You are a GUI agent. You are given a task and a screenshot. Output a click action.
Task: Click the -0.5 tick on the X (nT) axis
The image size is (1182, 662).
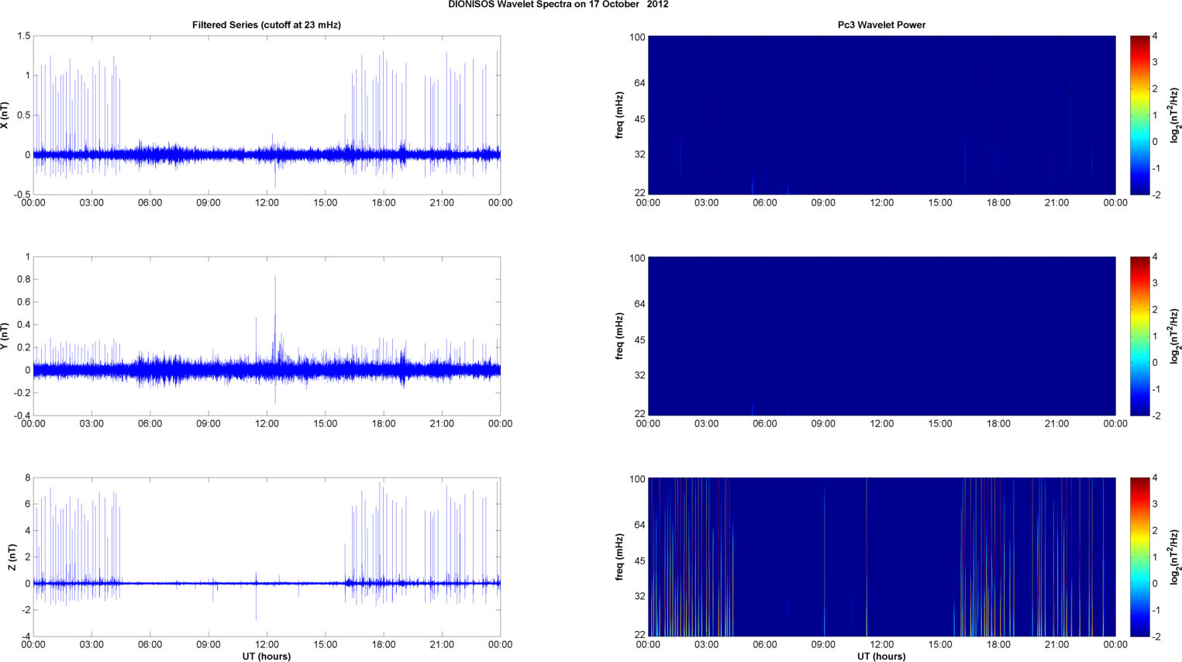[22, 195]
